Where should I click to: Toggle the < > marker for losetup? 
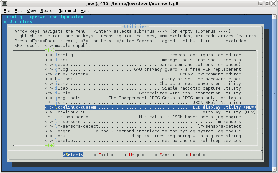click(x=49, y=141)
